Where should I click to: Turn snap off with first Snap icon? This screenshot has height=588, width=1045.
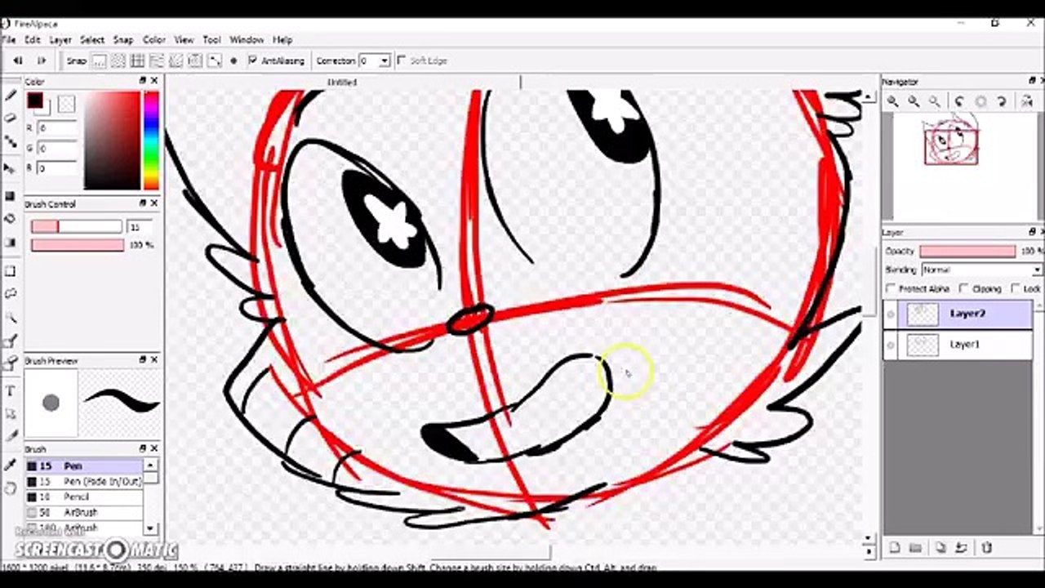99,60
